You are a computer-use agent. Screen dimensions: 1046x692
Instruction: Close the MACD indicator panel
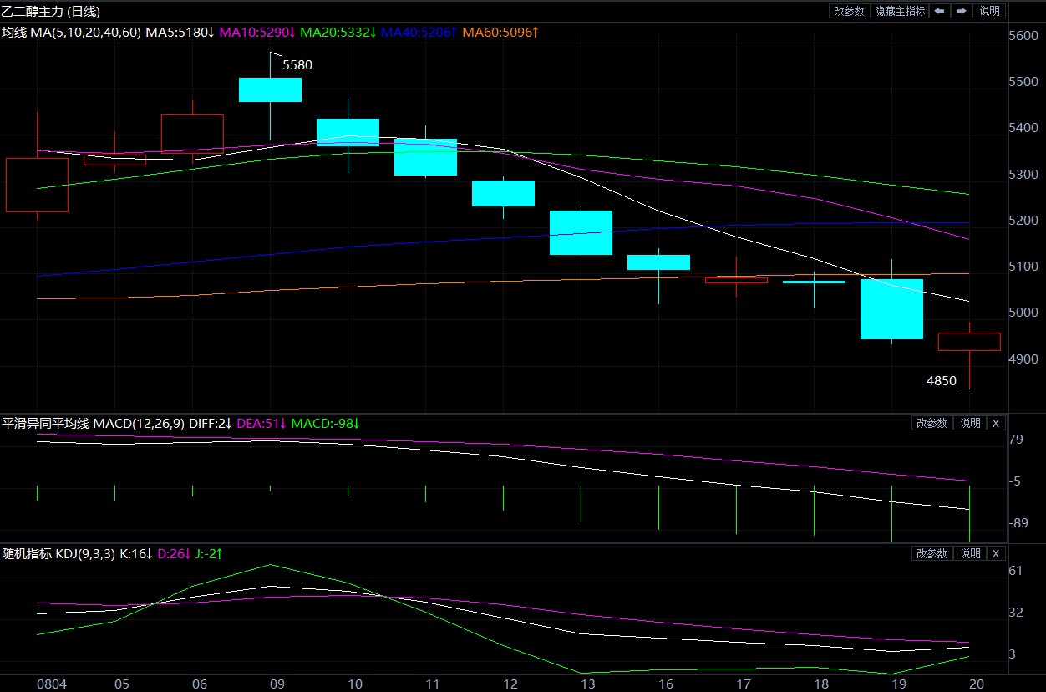995,423
